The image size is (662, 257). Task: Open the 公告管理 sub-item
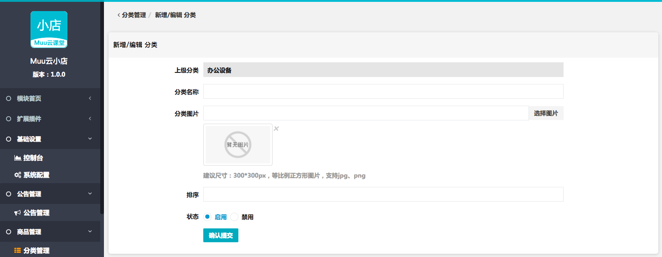click(x=50, y=213)
